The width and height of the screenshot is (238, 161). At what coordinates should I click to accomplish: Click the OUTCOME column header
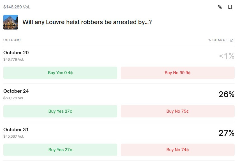[13, 40]
